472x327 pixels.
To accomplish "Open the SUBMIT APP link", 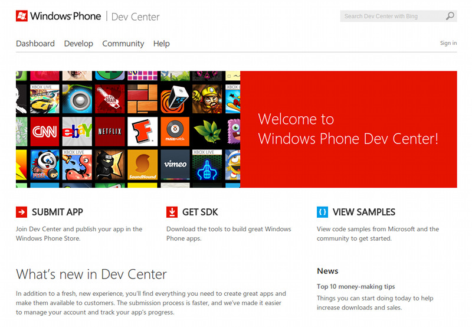I will coord(57,212).
